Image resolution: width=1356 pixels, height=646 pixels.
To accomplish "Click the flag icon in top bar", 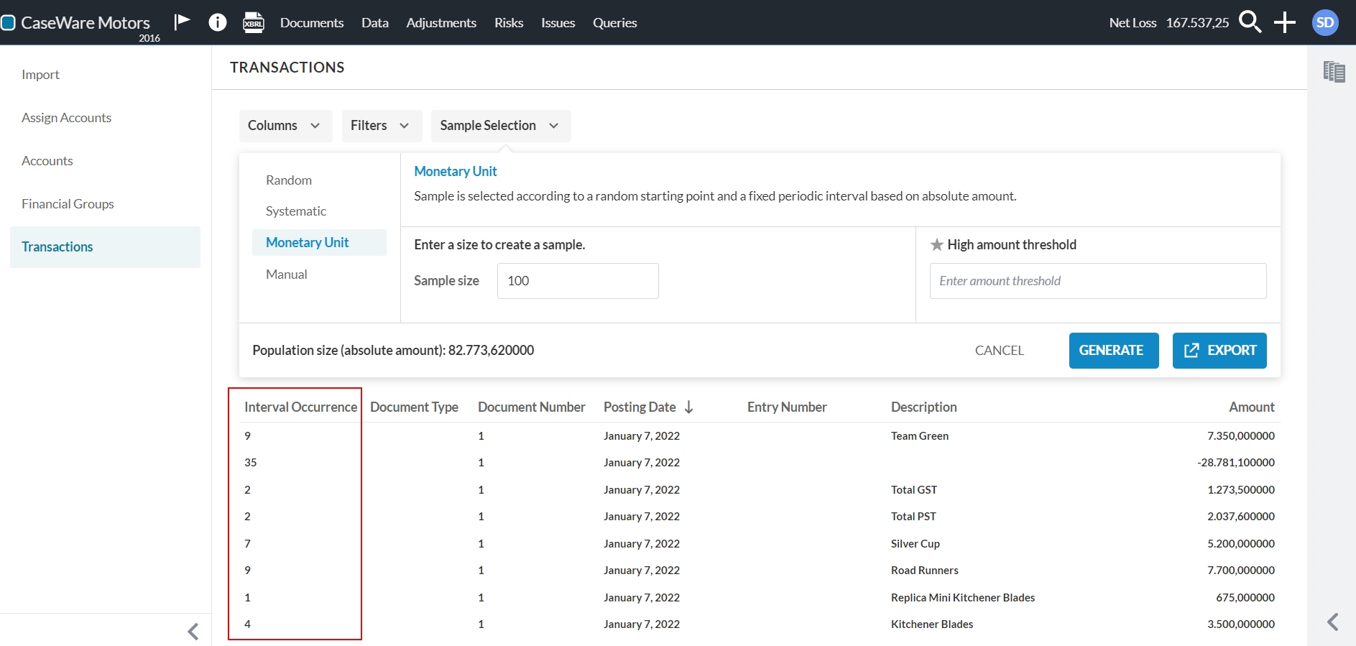I will (x=183, y=22).
